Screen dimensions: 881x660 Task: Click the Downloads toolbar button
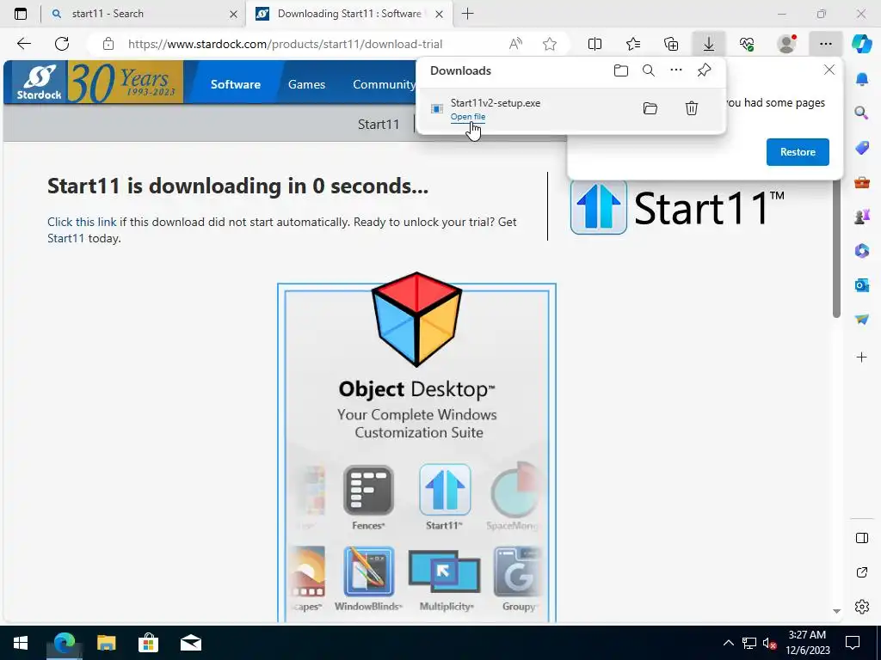[709, 44]
